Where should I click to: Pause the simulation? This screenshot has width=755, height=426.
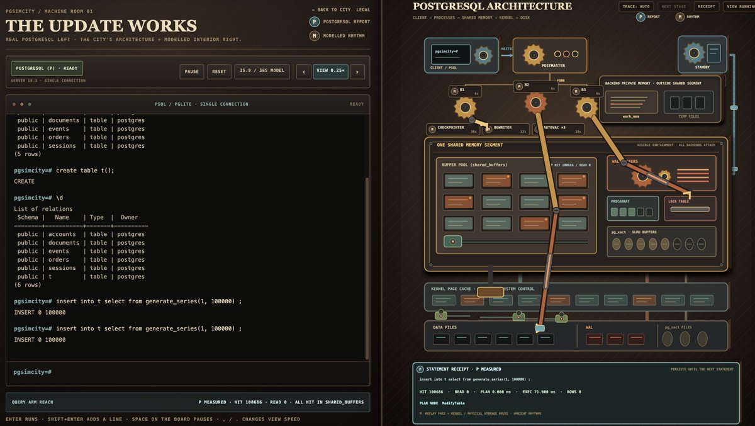click(x=192, y=71)
